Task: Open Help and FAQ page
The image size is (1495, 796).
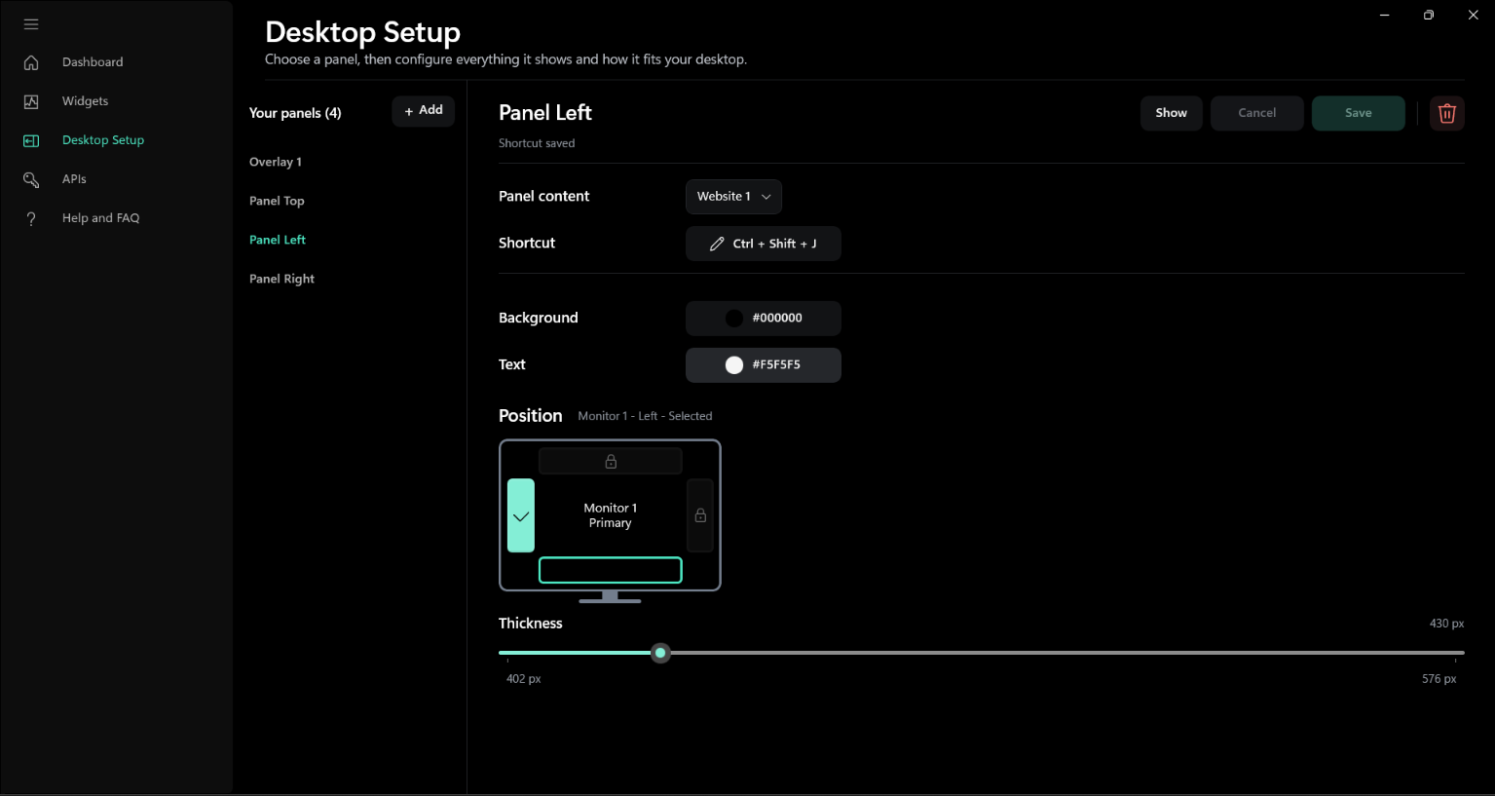Action: tap(100, 218)
